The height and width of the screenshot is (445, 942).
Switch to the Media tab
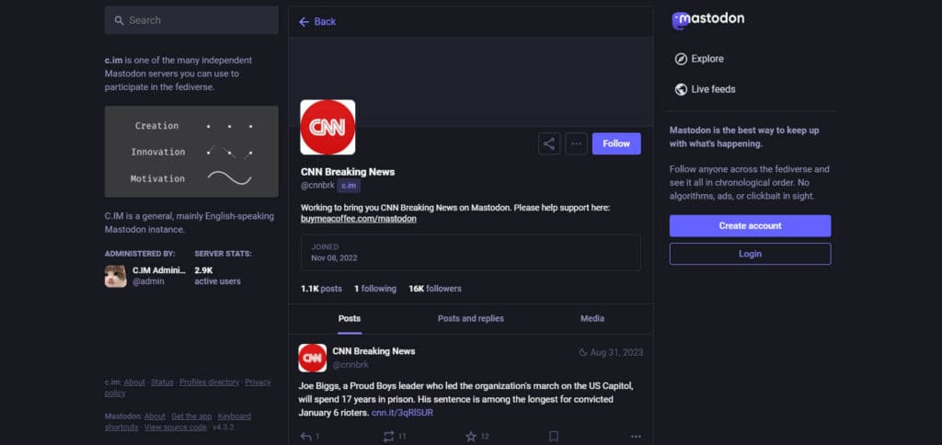pos(592,319)
